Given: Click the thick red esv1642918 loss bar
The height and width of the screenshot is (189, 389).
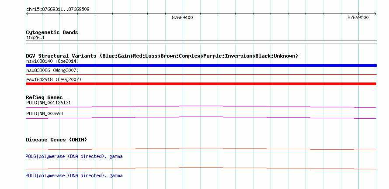Looking at the screenshot, I should coord(201,84).
